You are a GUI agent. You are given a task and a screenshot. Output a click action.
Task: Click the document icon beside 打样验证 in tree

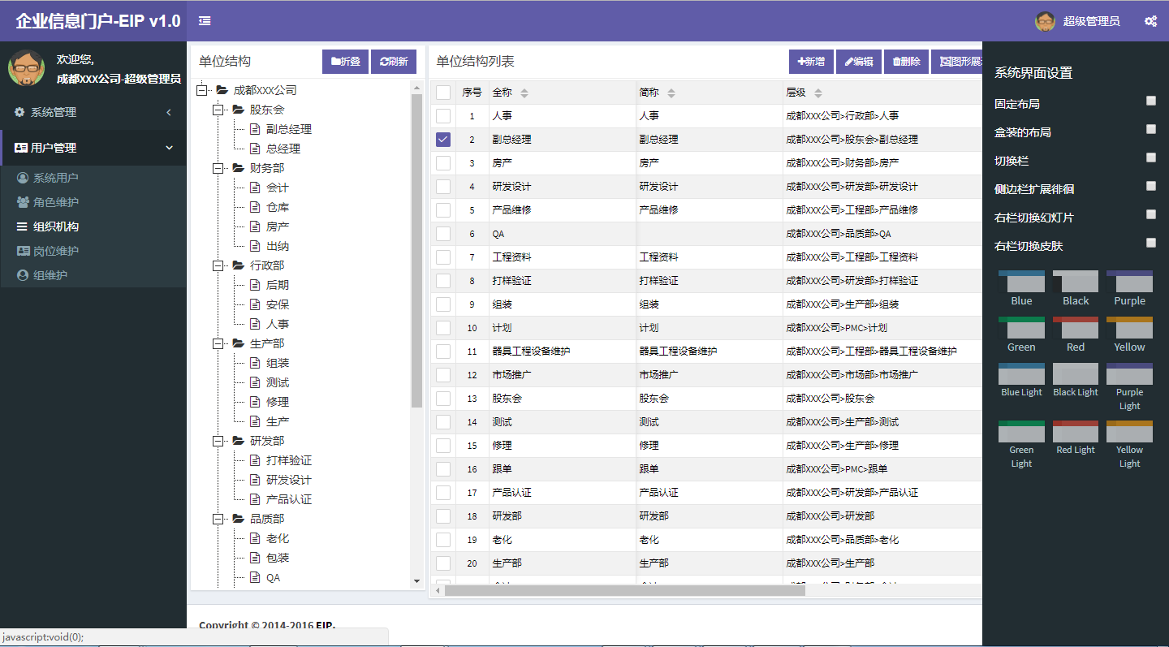coord(255,460)
